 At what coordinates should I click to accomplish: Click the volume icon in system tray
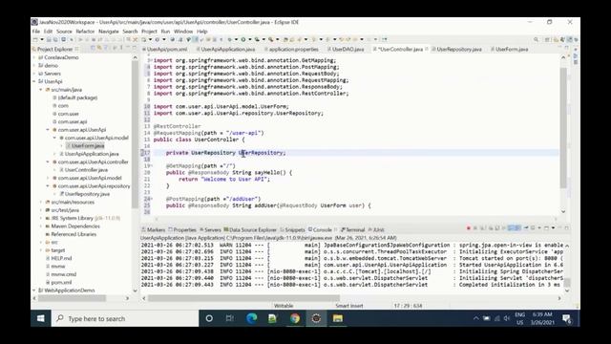tap(507, 318)
